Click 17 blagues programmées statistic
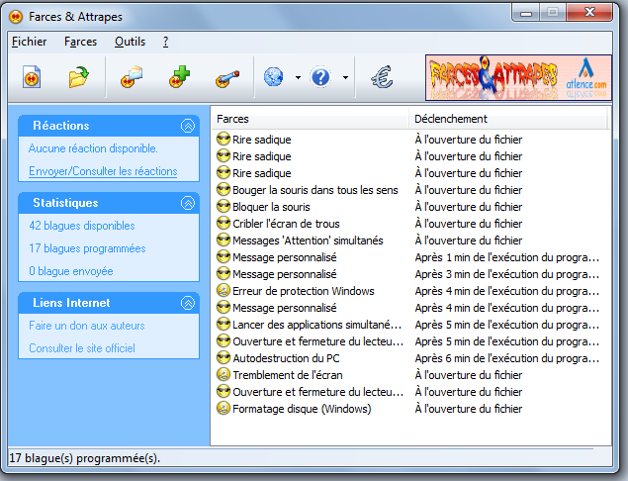628x481 pixels. tap(87, 248)
